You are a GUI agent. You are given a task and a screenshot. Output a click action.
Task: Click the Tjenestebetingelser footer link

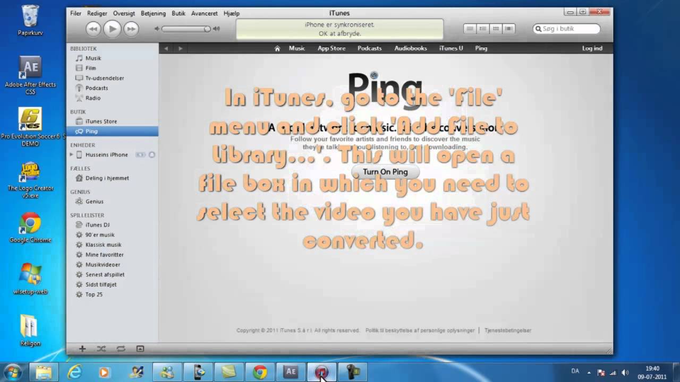tap(507, 330)
